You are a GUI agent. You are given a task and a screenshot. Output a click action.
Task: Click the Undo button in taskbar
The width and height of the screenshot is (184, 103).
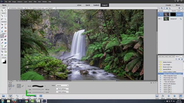tap(17, 97)
